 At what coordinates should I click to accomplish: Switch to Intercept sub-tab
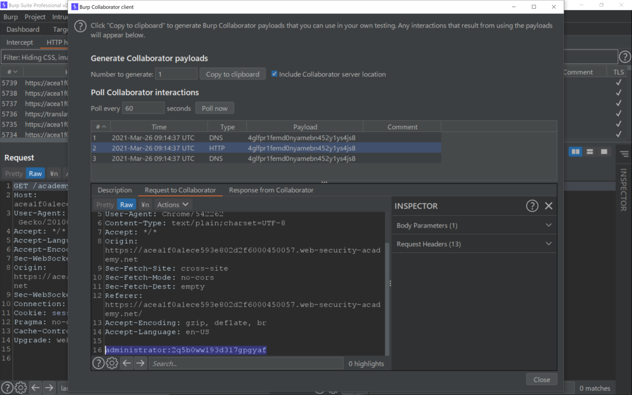(19, 42)
